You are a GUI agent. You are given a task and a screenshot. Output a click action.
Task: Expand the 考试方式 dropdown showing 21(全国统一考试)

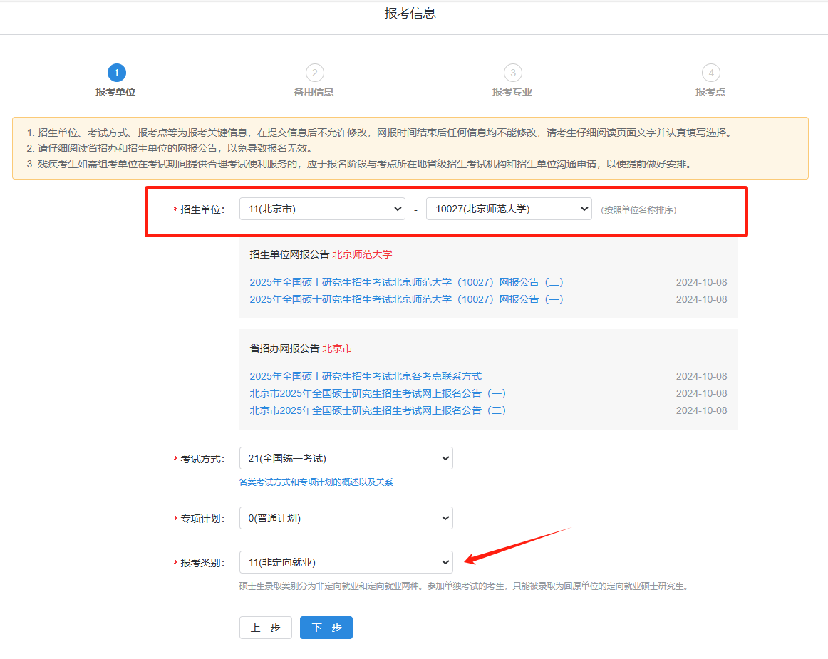coord(346,458)
